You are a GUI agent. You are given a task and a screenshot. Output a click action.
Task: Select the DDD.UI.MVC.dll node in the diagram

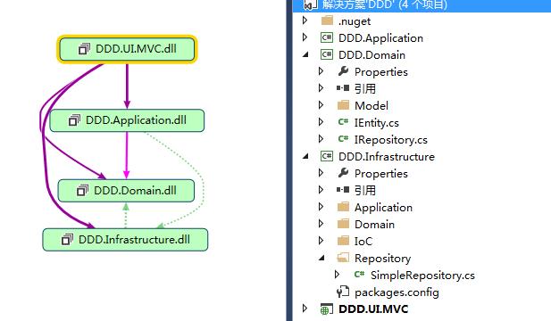pos(127,49)
